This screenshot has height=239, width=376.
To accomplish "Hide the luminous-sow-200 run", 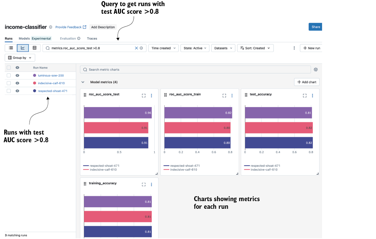I will click(17, 75).
